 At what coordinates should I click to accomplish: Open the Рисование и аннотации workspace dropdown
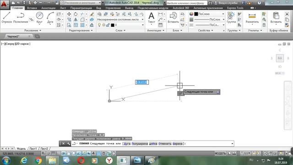(81, 3)
